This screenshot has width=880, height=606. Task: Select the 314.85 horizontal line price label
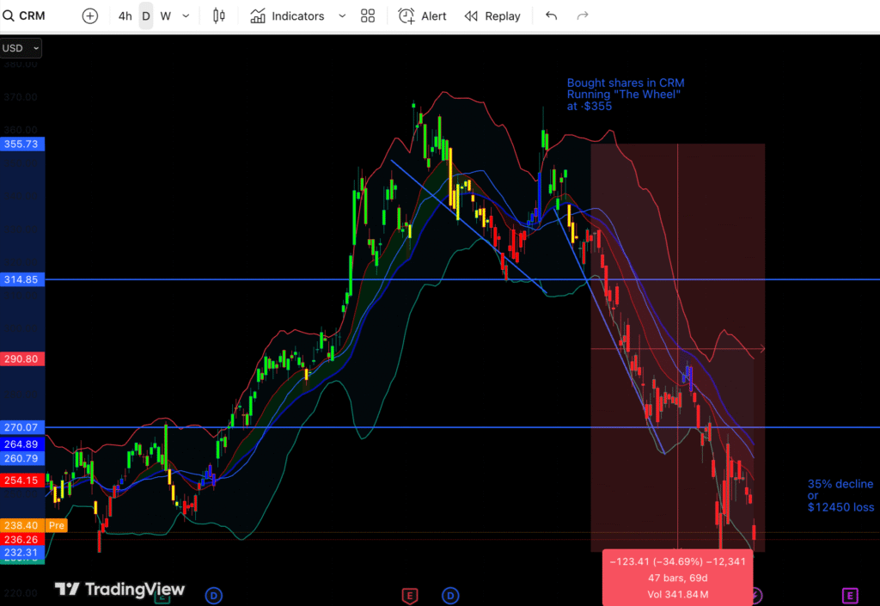[21, 279]
